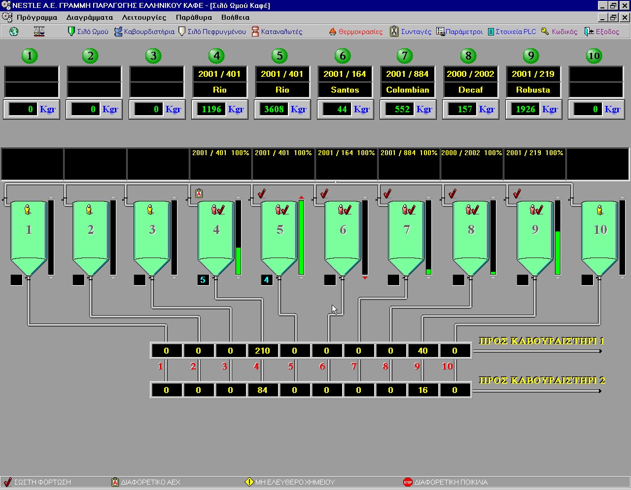Click the red down arrow below silo 6 level bar

tap(365, 278)
